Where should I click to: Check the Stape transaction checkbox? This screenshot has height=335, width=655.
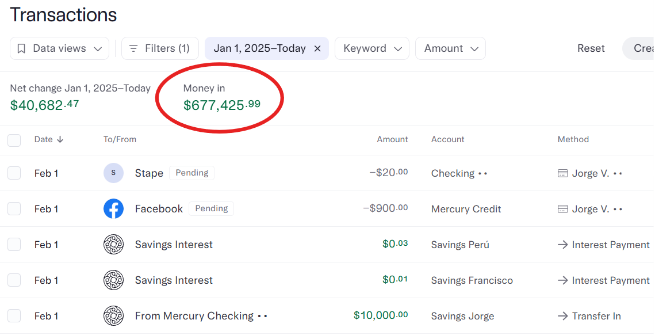14,173
